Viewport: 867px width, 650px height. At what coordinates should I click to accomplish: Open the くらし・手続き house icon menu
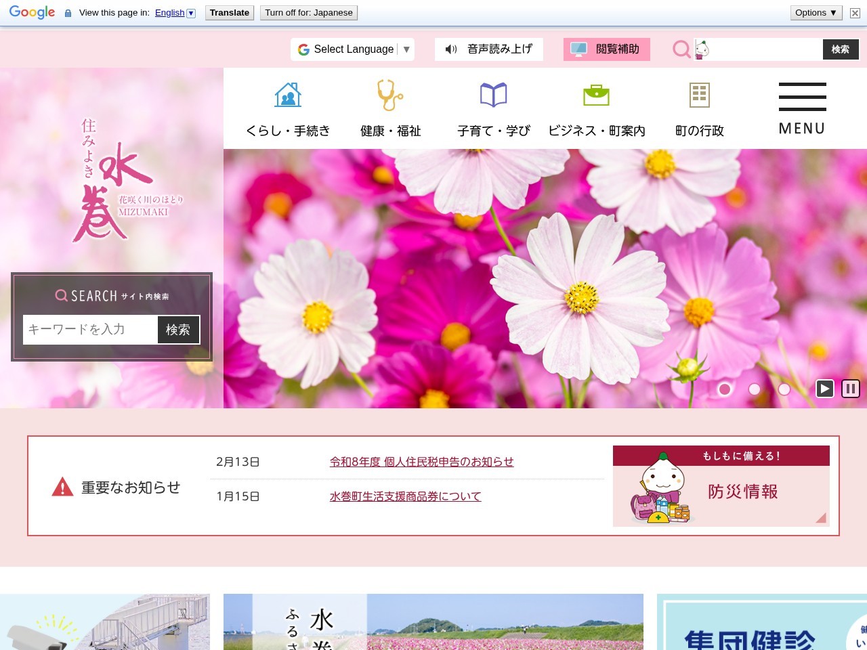pos(288,109)
